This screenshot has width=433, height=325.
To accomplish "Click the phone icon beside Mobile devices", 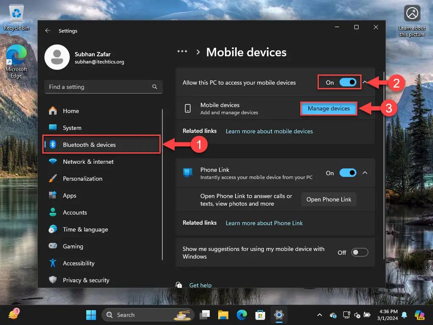I will click(188, 108).
